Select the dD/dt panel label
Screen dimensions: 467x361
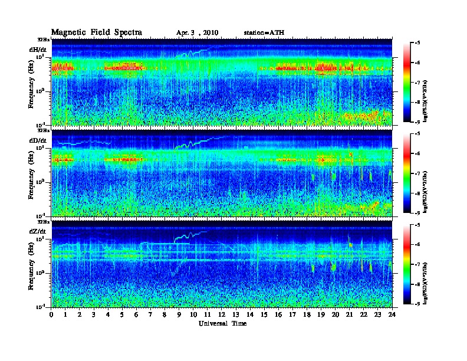coord(38,140)
